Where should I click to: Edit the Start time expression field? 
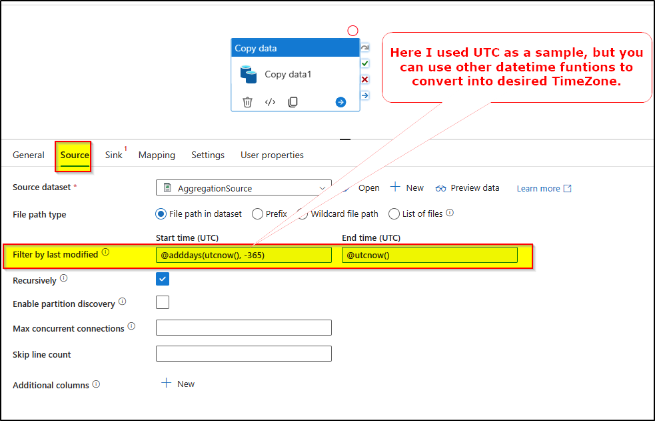[x=243, y=254]
